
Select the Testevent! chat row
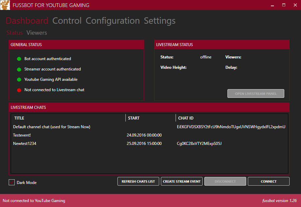(149, 135)
